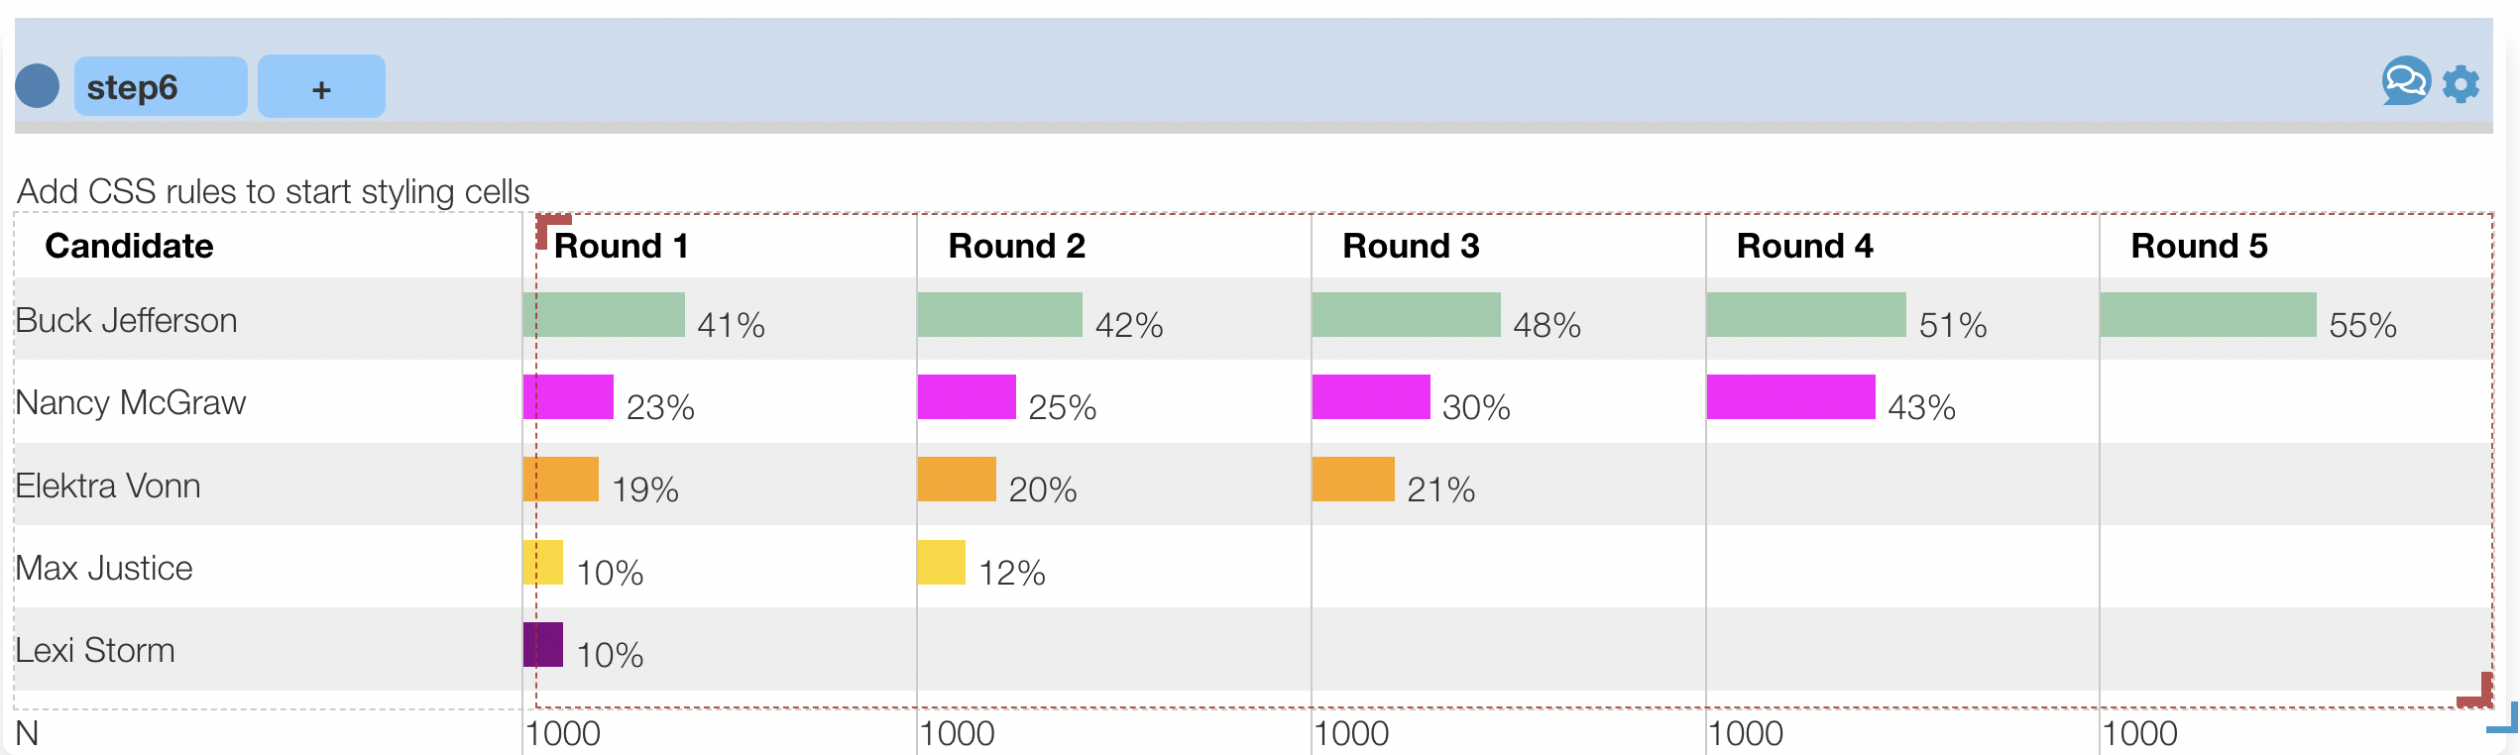Add a new tab with plus button
2520x755 pixels.
click(x=321, y=87)
